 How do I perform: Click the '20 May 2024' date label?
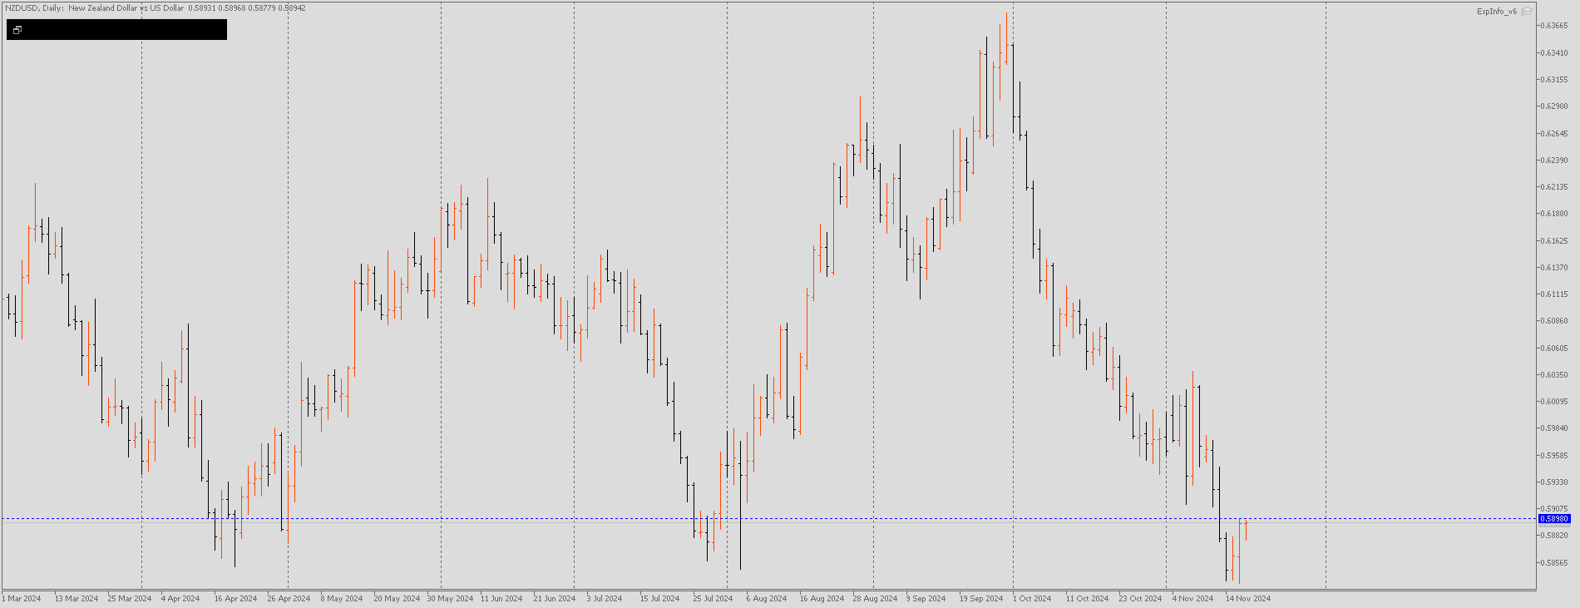[x=397, y=599]
